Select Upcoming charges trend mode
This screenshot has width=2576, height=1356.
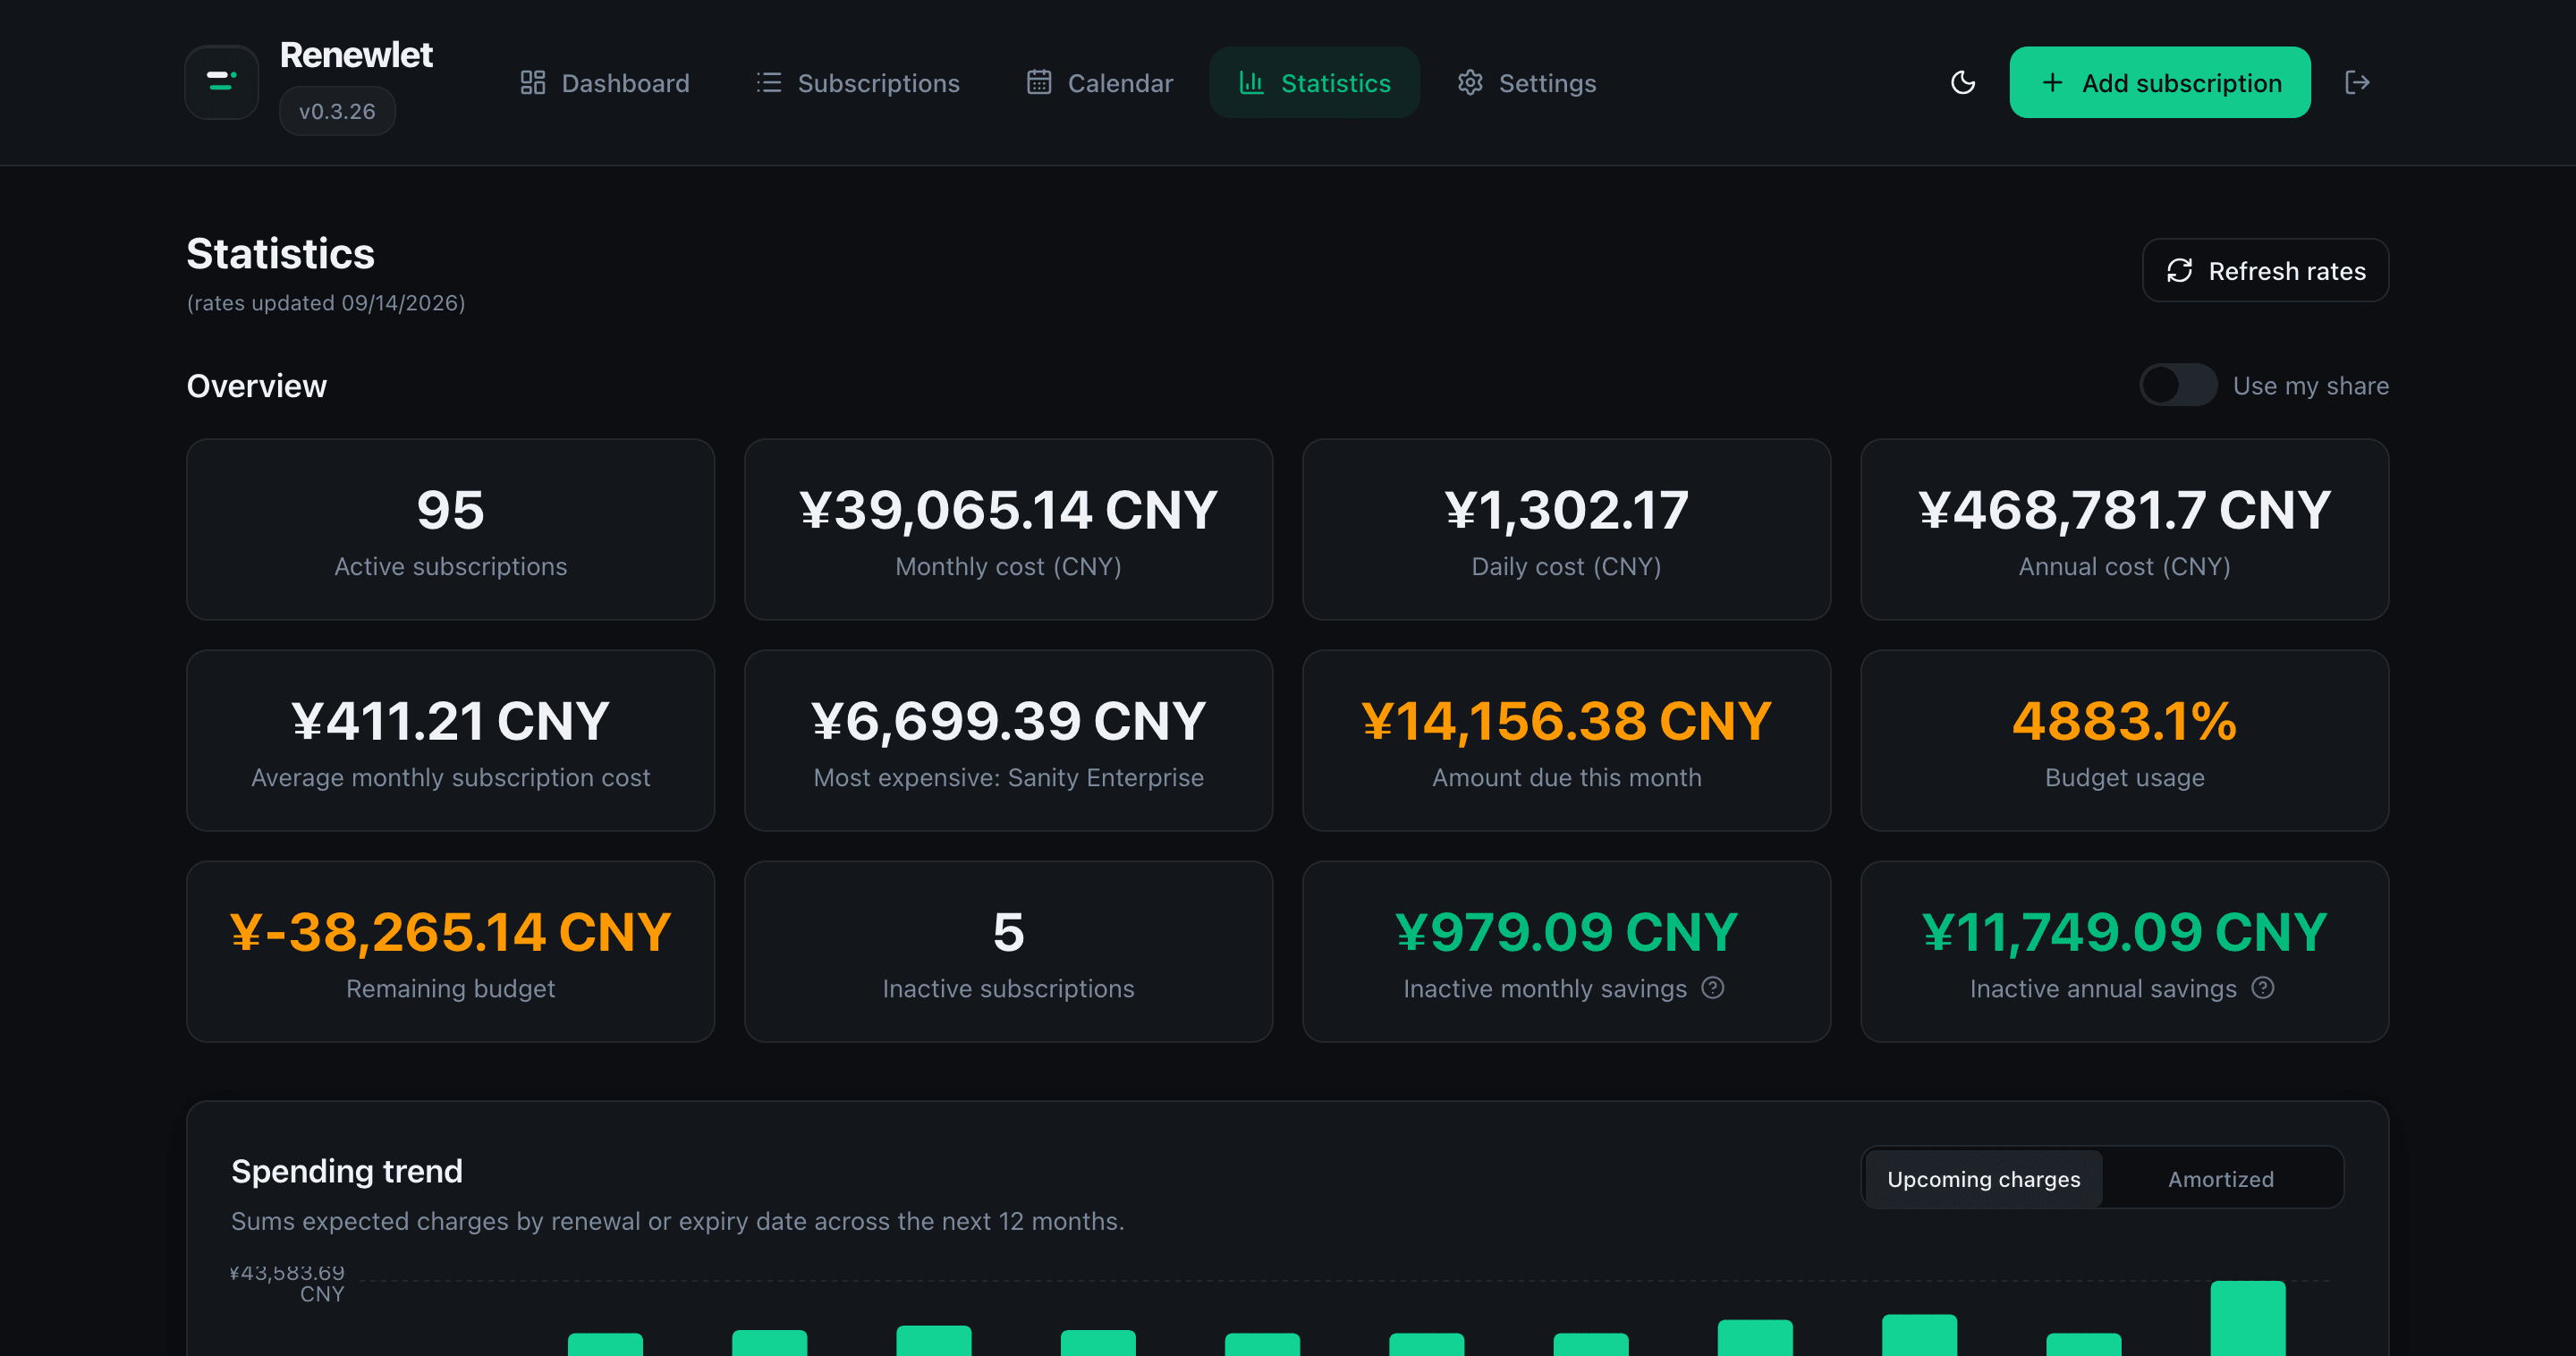point(1983,1178)
